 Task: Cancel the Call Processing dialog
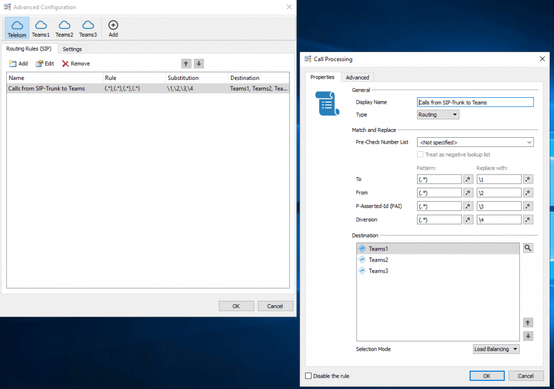pyautogui.click(x=526, y=376)
